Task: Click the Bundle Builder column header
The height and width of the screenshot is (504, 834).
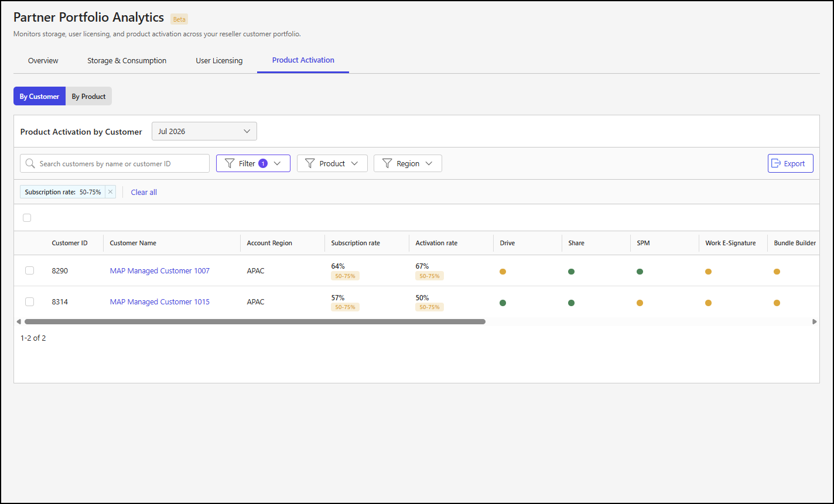Action: pos(795,243)
